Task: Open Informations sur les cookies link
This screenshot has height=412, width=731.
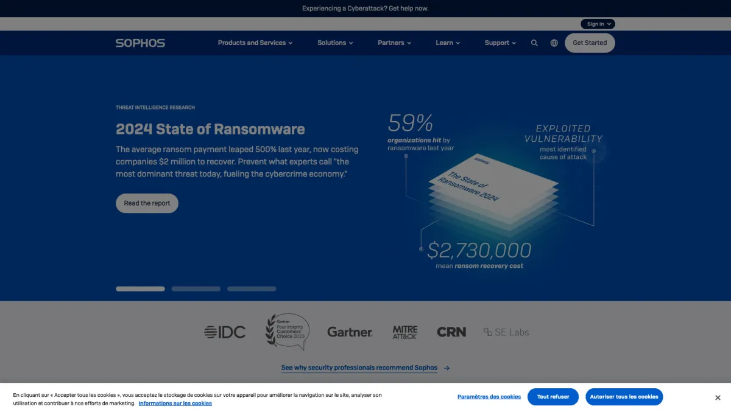Action: tap(175, 403)
